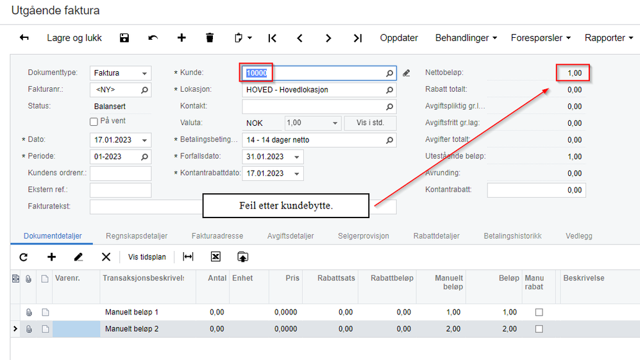Switch to the Selgerprovisjon tab
This screenshot has width=640, height=360.
[x=363, y=236]
